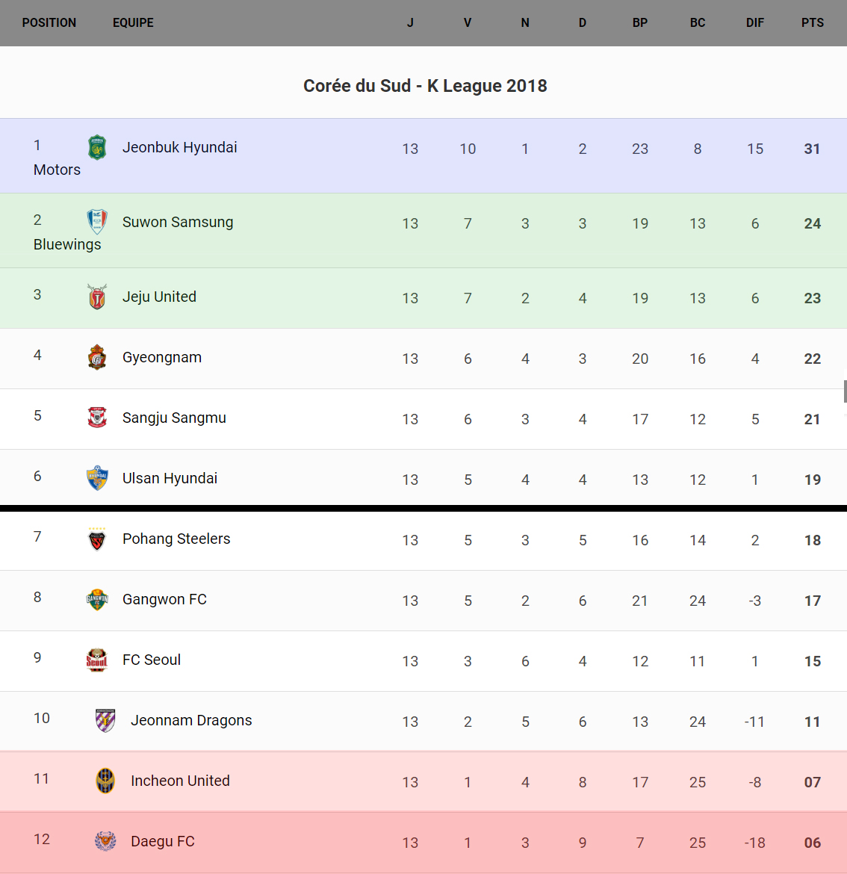The image size is (847, 874).
Task: Click the Gangwon FC badge icon
Action: click(x=97, y=599)
